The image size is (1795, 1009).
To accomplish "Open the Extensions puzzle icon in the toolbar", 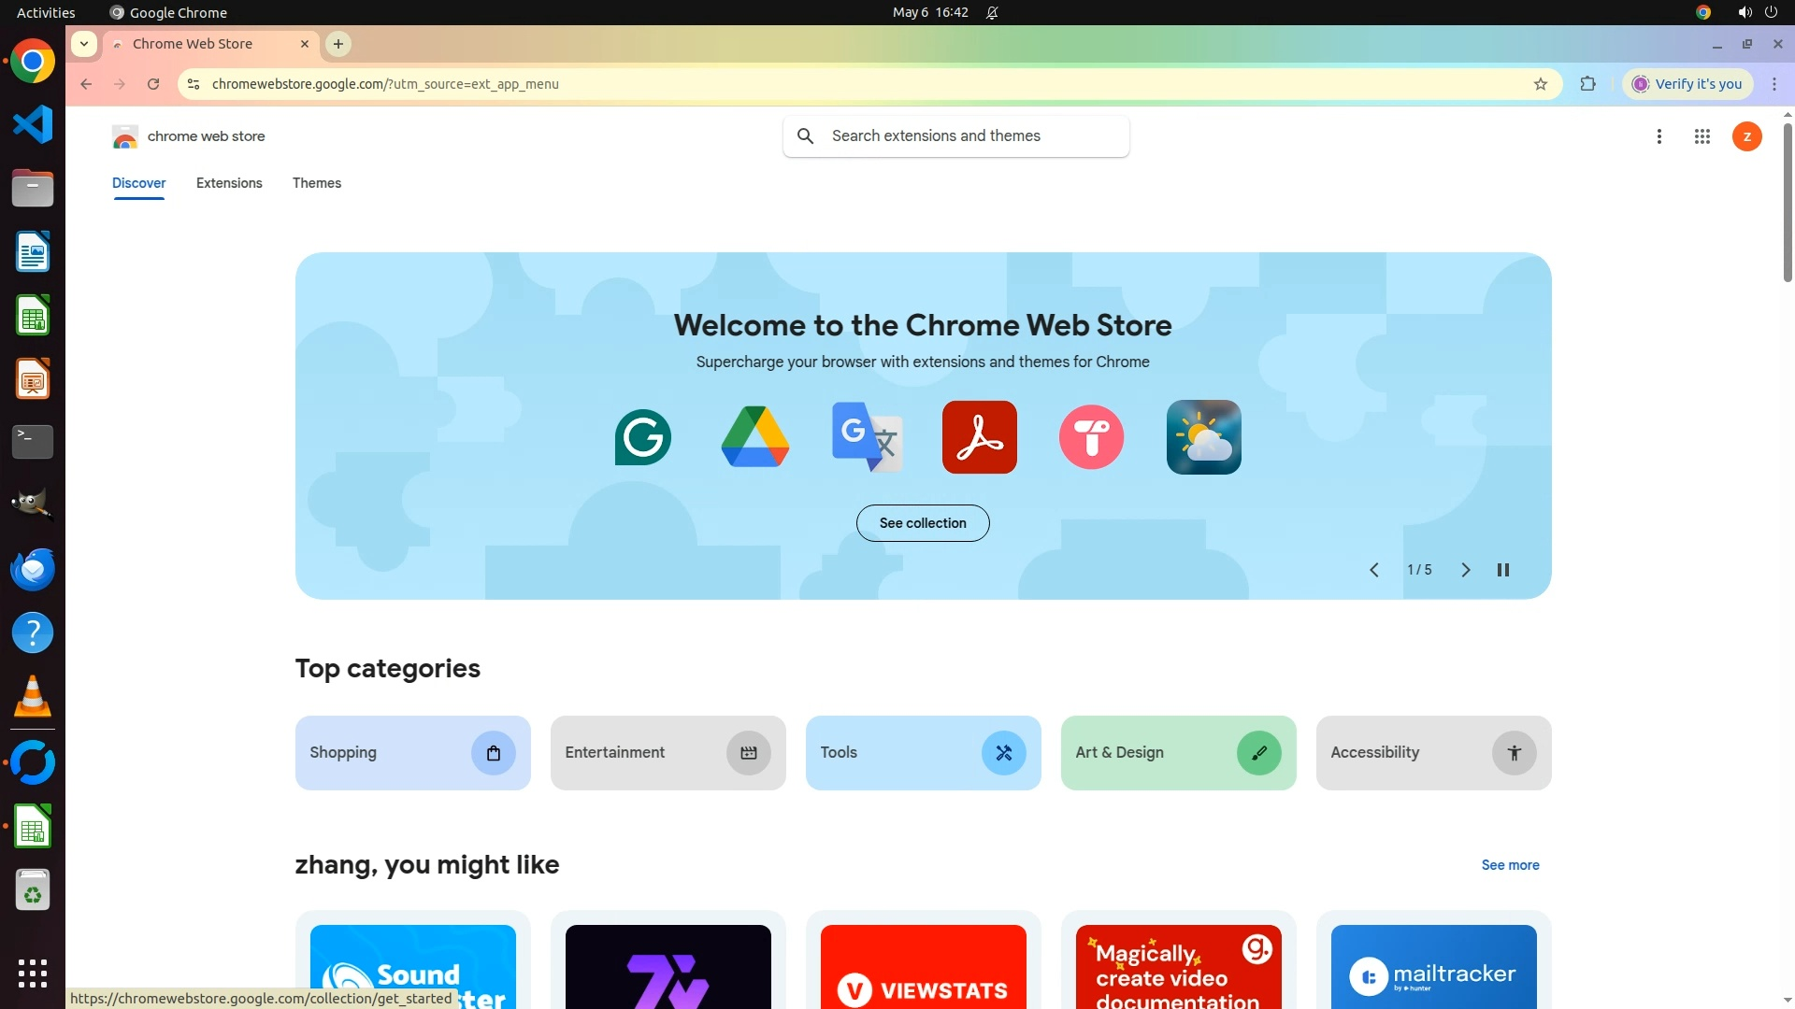I will pos(1587,84).
